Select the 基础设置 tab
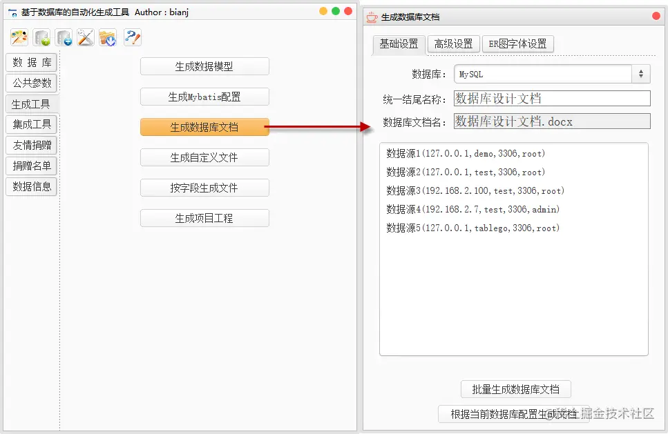668x434 pixels. point(399,44)
